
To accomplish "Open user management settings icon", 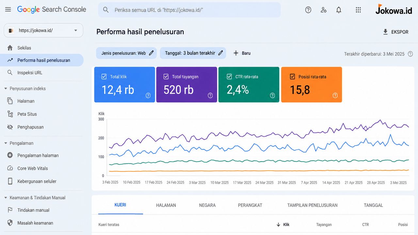I will 324,10.
